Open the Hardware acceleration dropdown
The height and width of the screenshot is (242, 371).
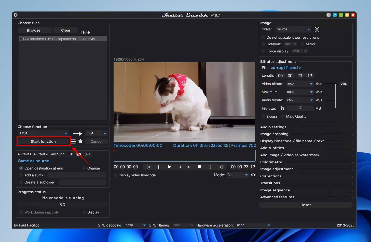[253, 225]
